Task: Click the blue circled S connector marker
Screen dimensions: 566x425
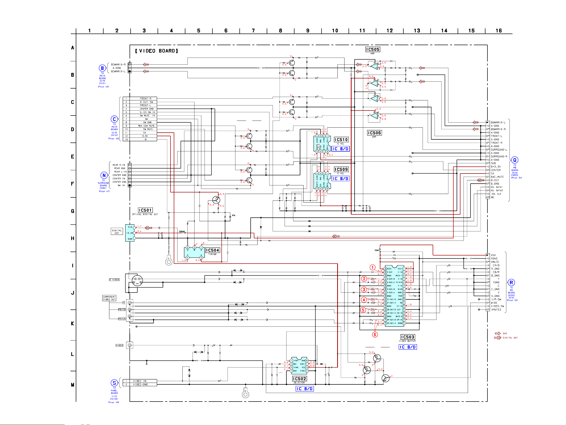Action: (114, 383)
